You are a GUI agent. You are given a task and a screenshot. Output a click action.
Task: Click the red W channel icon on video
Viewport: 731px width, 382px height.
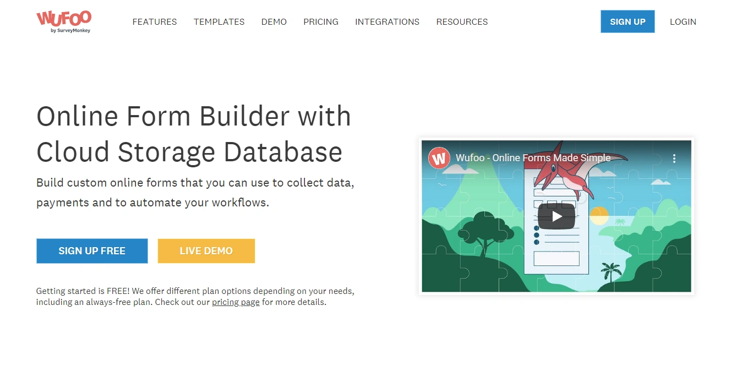pyautogui.click(x=439, y=158)
